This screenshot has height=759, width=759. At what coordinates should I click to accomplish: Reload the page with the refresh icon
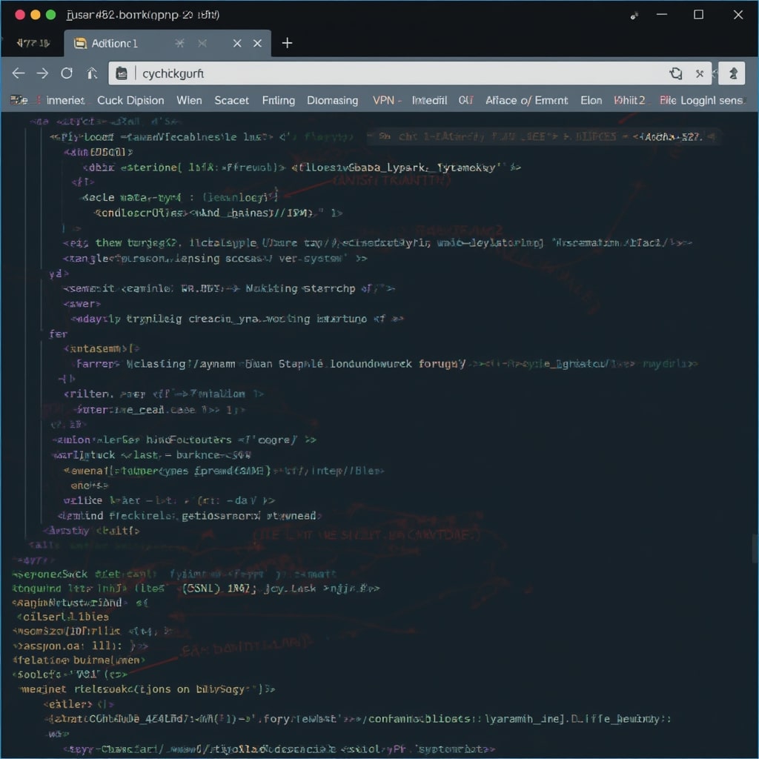67,73
